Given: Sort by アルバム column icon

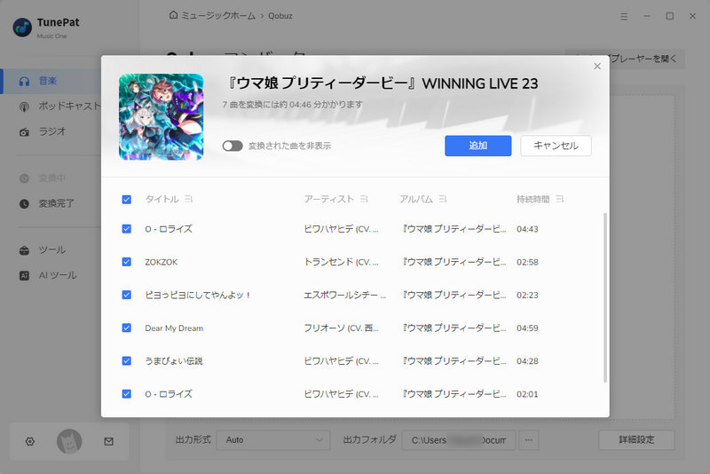Looking at the screenshot, I should [x=443, y=199].
